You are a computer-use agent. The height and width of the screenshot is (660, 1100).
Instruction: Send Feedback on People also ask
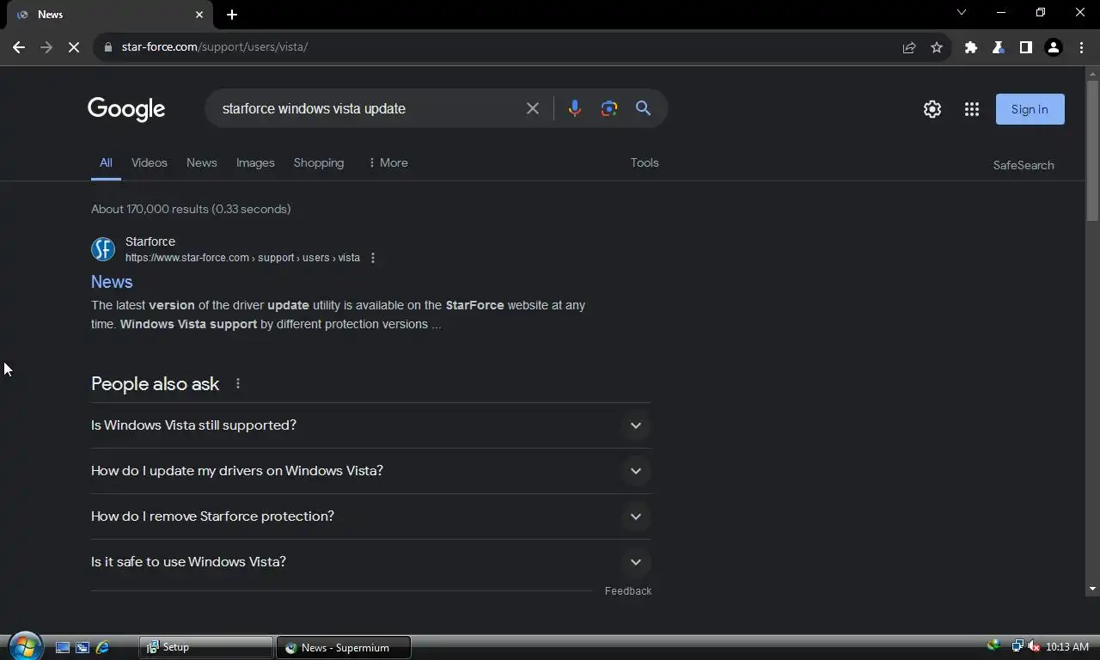(x=628, y=591)
